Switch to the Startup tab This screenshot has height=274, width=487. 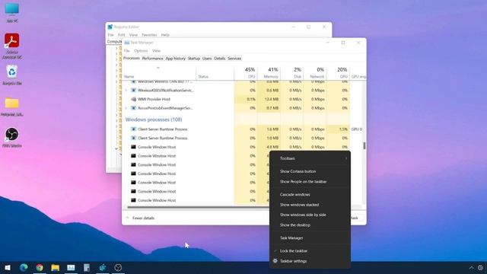tap(194, 59)
